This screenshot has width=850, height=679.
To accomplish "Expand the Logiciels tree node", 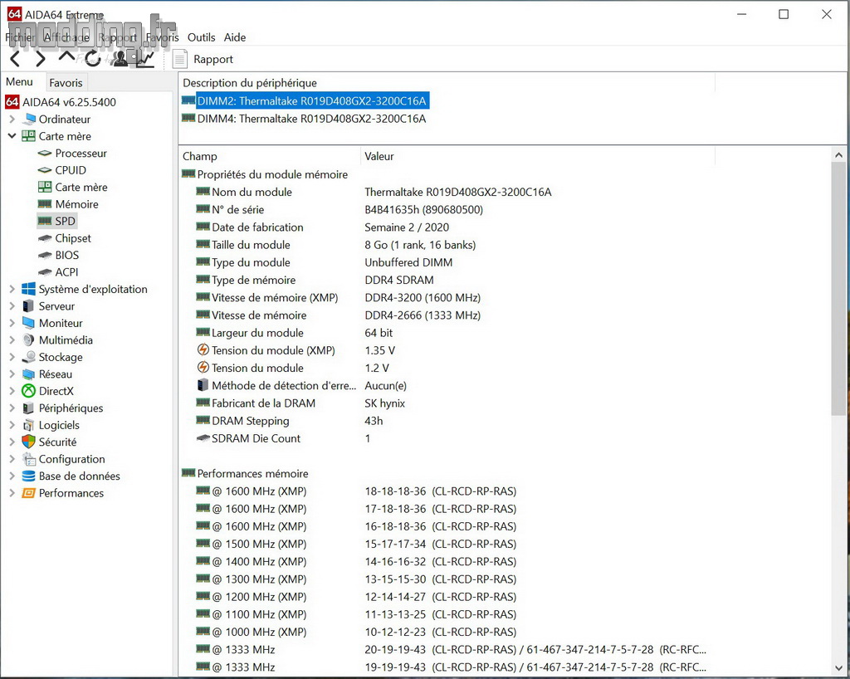I will [12, 425].
